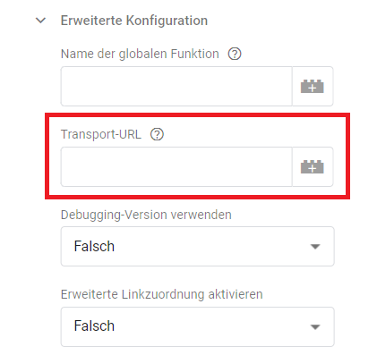Click arrow of Debugging-Version verwenden dropdown

(315, 247)
